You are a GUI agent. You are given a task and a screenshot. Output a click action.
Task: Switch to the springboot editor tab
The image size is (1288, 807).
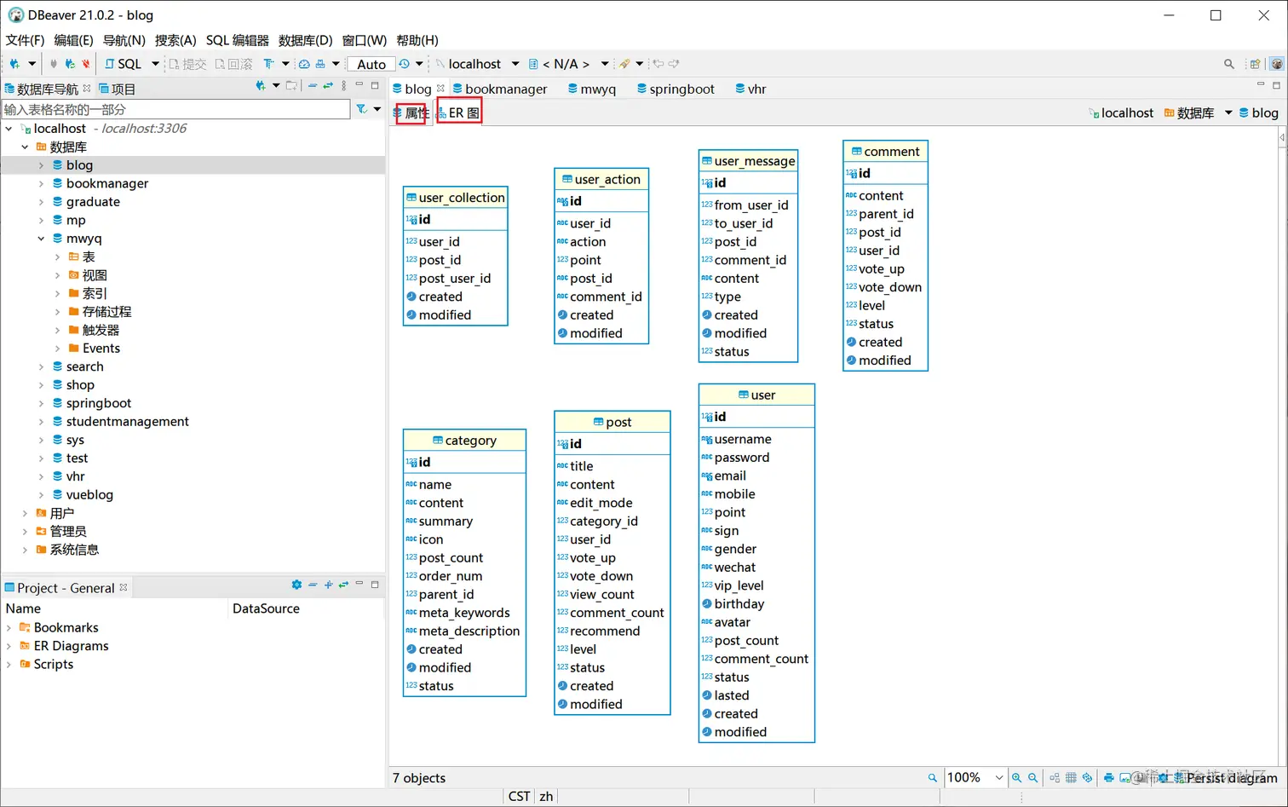point(676,89)
